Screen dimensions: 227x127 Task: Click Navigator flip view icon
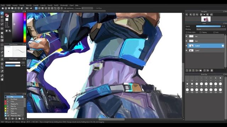click(211, 14)
